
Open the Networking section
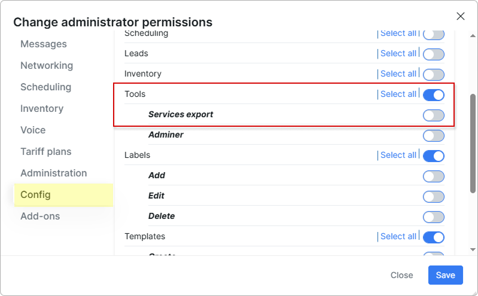coord(47,65)
